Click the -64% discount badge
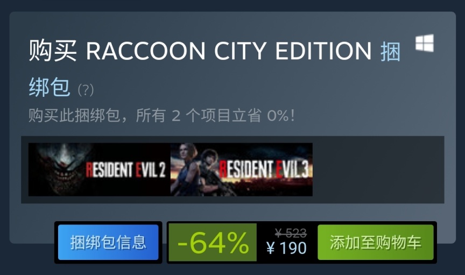 (213, 242)
